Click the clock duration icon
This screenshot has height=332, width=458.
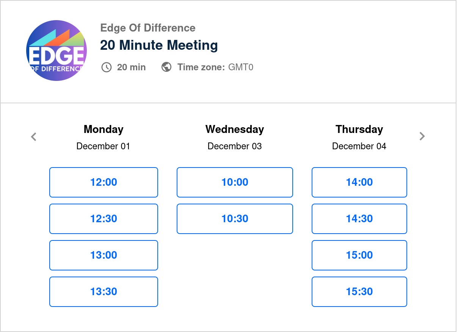[x=106, y=67]
